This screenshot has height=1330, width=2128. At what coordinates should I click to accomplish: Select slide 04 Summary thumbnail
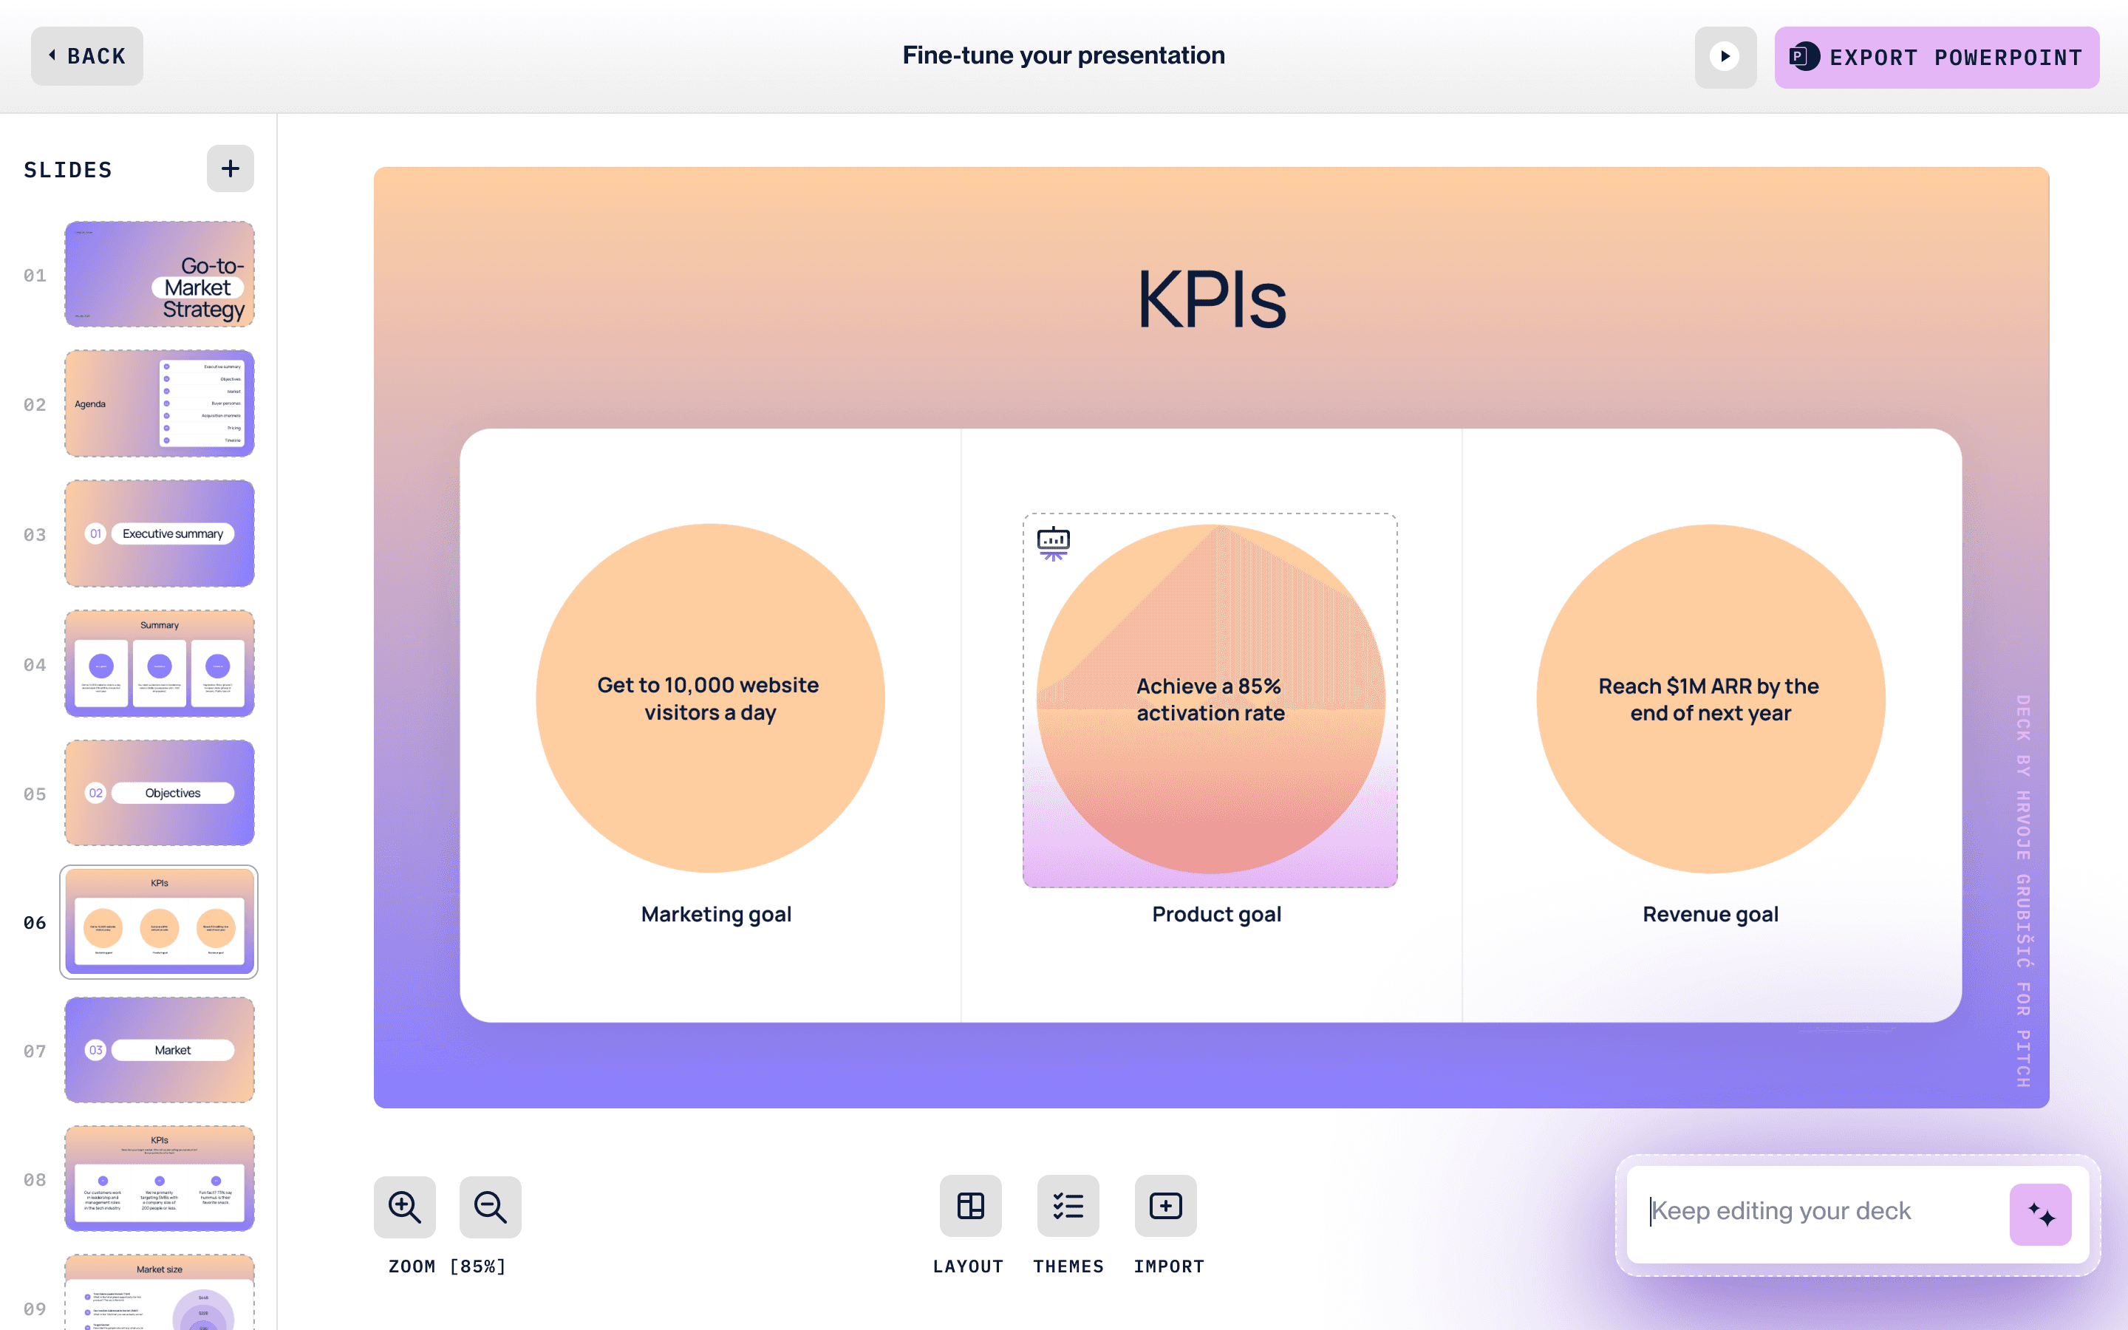pos(159,664)
